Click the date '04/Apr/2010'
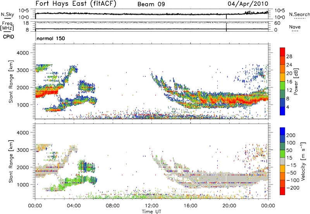The height and width of the screenshot is (214, 310). pos(248,4)
